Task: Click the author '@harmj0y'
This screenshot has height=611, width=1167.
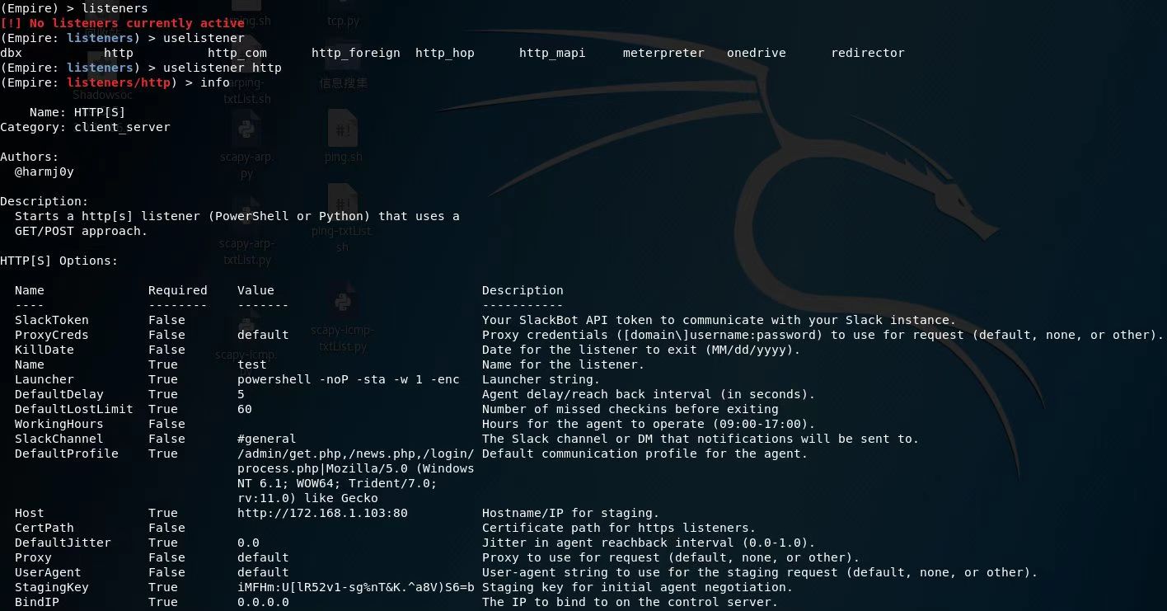Action: [45, 172]
